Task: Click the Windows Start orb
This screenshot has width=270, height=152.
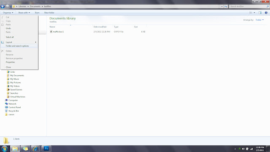Action: coord(5,149)
